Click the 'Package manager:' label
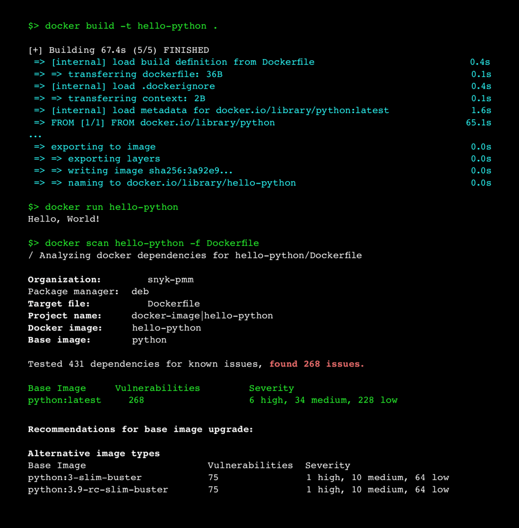 pyautogui.click(x=74, y=292)
